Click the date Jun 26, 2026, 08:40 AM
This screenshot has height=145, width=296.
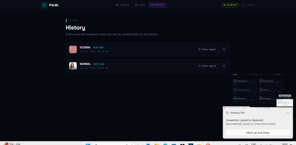[x=94, y=51]
